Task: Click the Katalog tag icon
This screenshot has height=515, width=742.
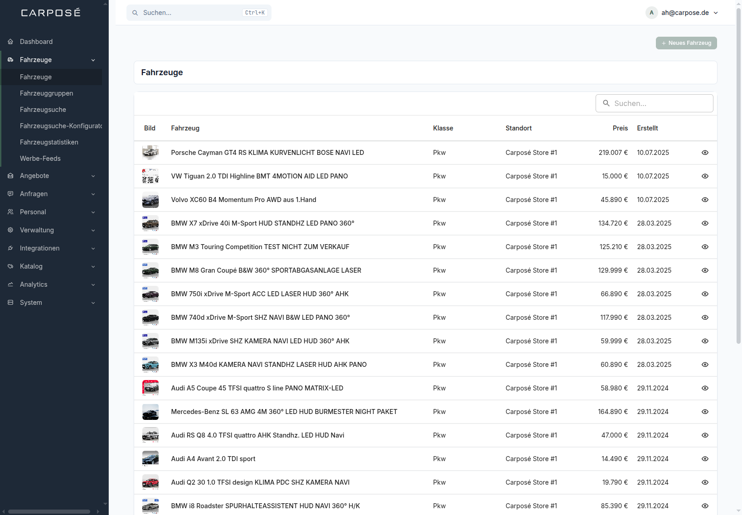Action: 10,266
